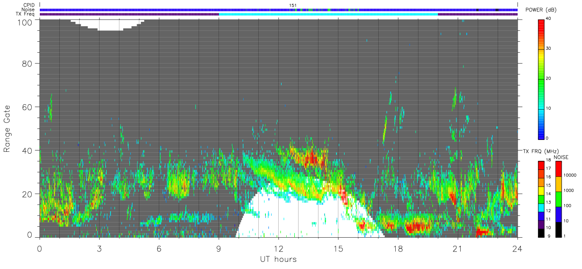Screen dimensions: 582x269
Task: Click the "TX FRQ (MHz)" legend title
Action: coord(542,151)
